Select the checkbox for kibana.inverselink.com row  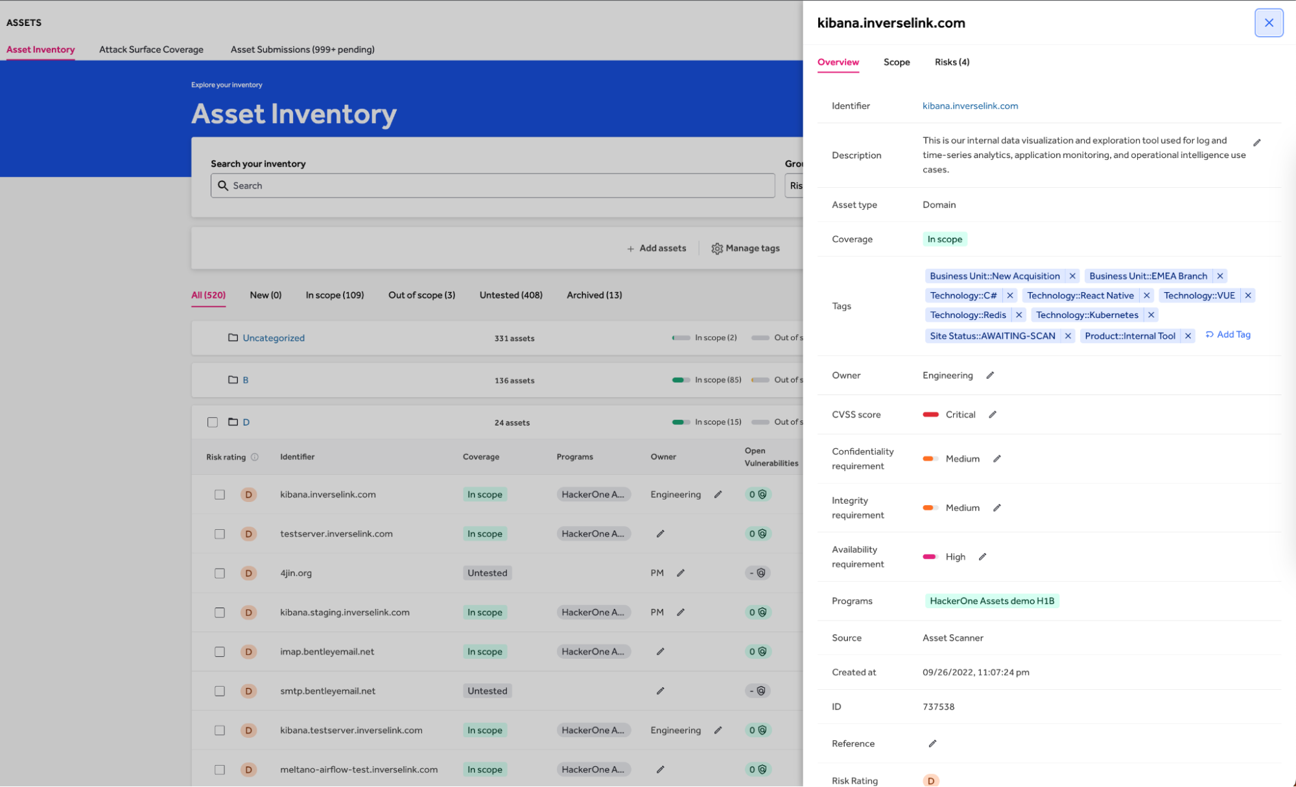(x=219, y=494)
